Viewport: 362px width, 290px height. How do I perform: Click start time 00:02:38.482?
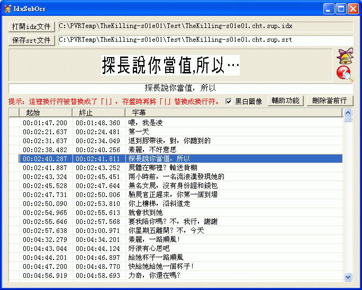(x=45, y=150)
